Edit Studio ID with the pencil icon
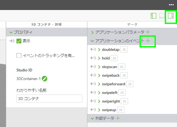The width and height of the screenshot is (177, 127). point(45,79)
